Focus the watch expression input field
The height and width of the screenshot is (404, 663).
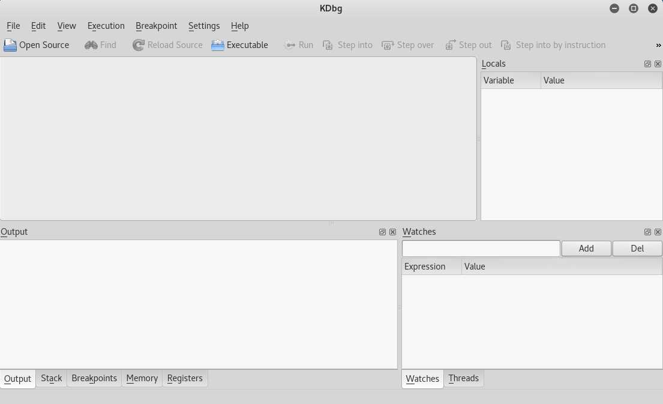481,249
